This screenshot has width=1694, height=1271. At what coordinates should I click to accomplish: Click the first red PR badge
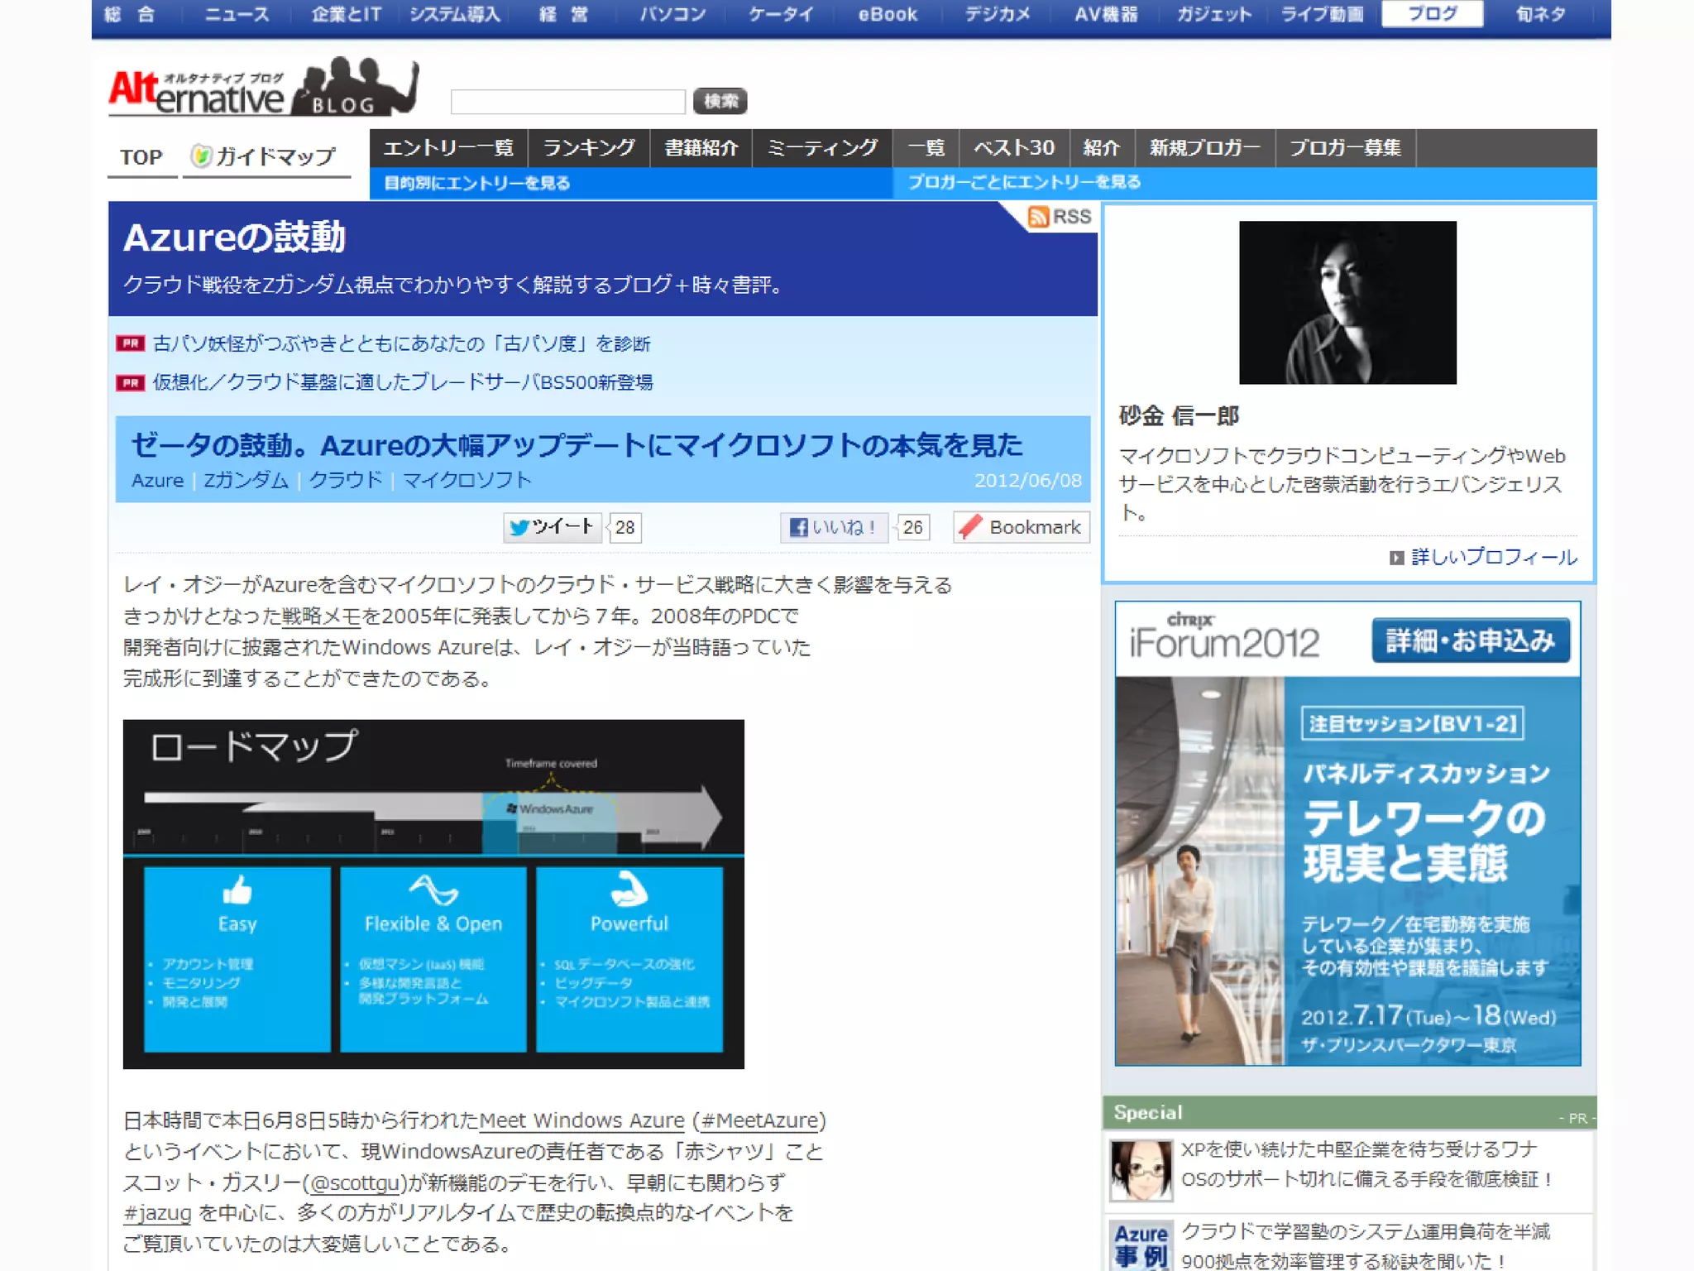131,343
